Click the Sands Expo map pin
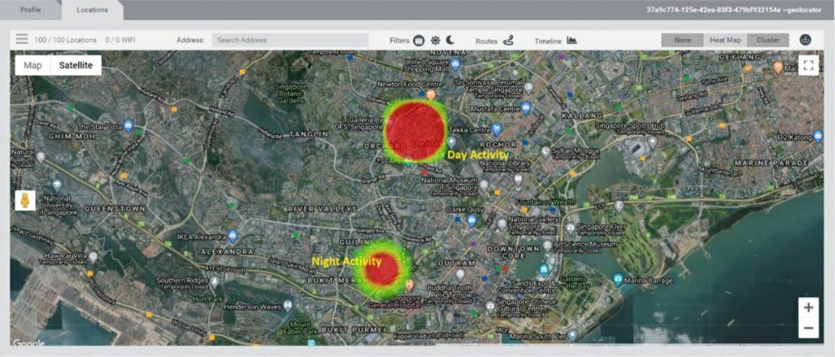The width and height of the screenshot is (835, 357). click(x=544, y=270)
